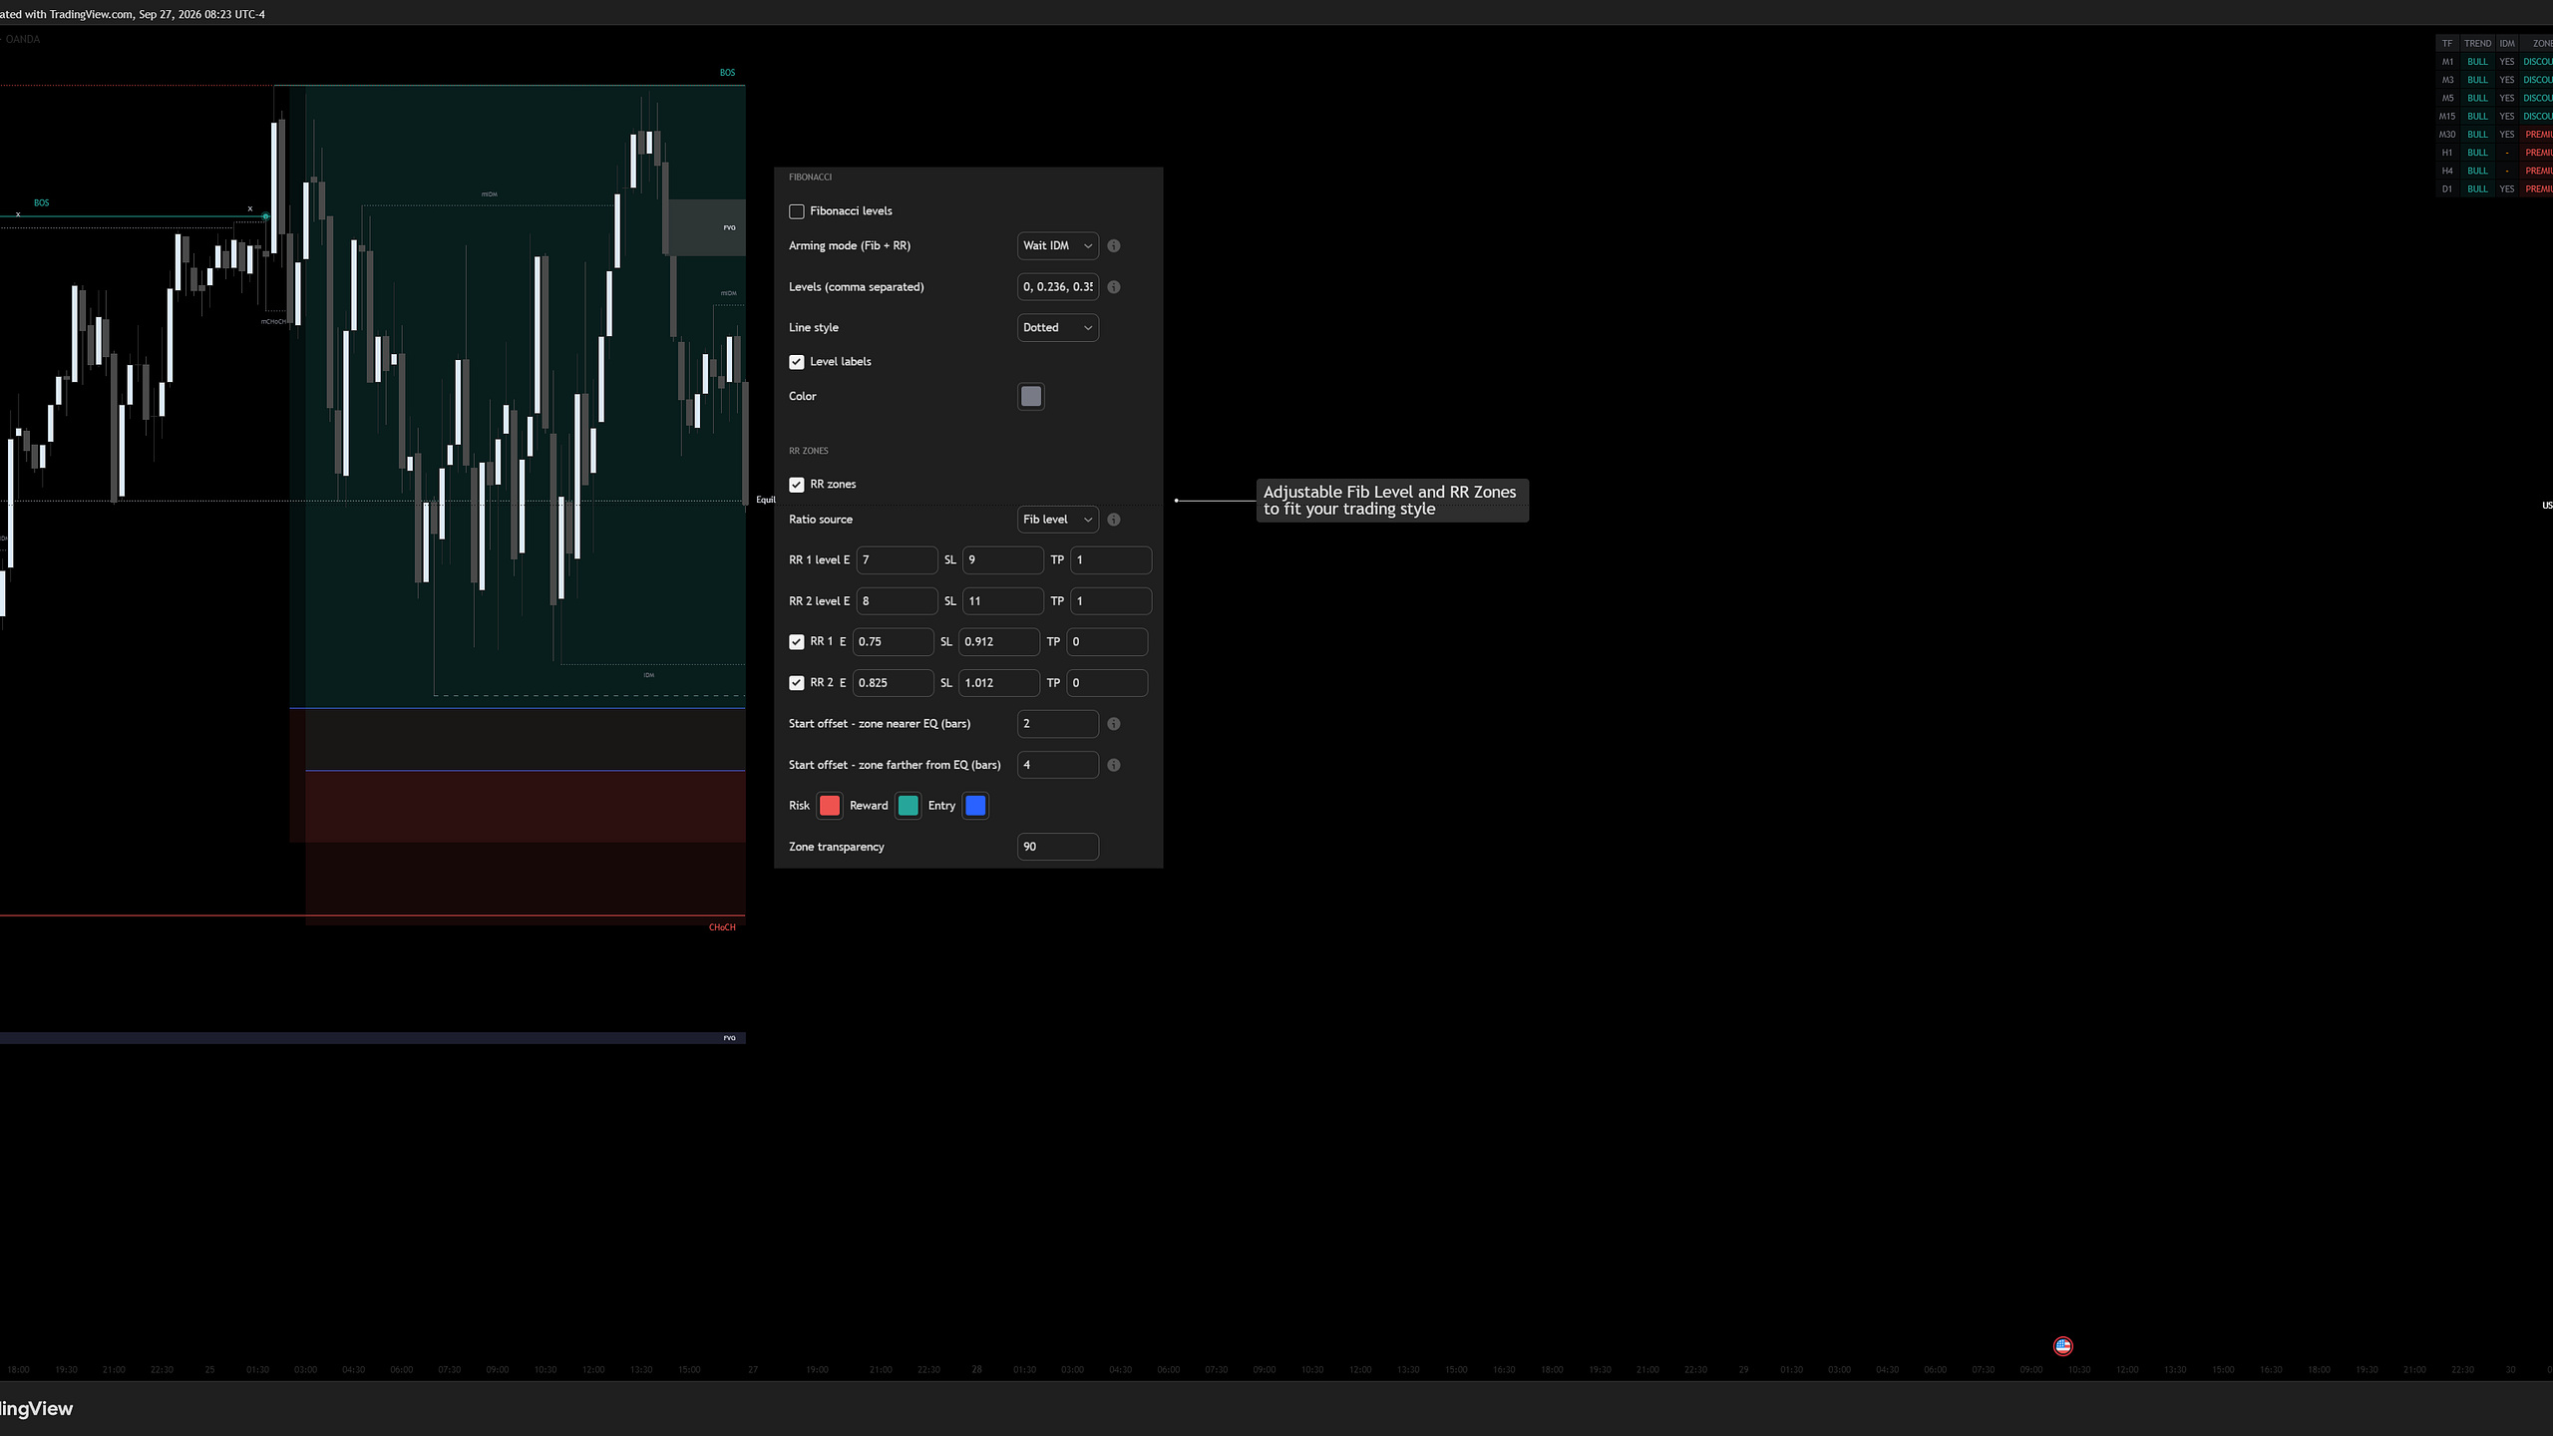Viewport: 2553px width, 1436px height.
Task: Click info icon beside Levels comma separated
Action: (x=1114, y=287)
